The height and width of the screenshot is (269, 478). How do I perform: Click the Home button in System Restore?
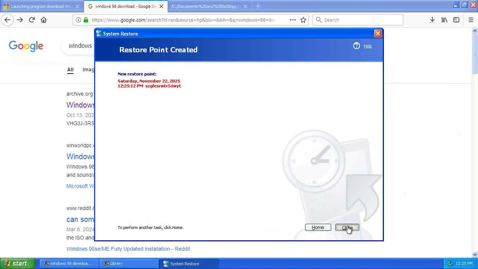tap(318, 228)
